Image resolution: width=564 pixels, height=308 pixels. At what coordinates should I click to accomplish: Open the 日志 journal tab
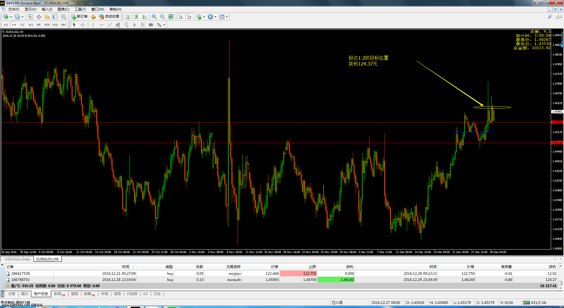[x=157, y=294]
